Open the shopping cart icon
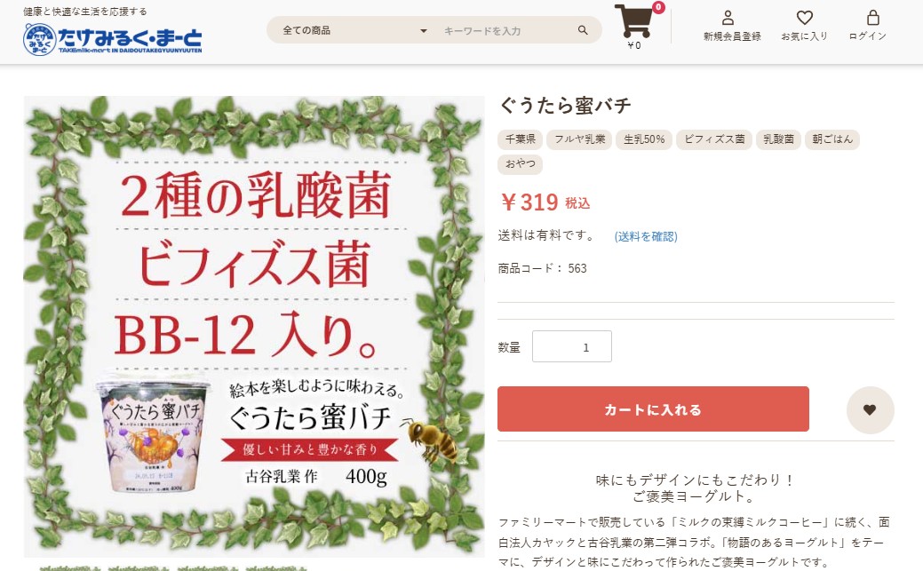Screen dimensions: 923x571 (x=633, y=21)
